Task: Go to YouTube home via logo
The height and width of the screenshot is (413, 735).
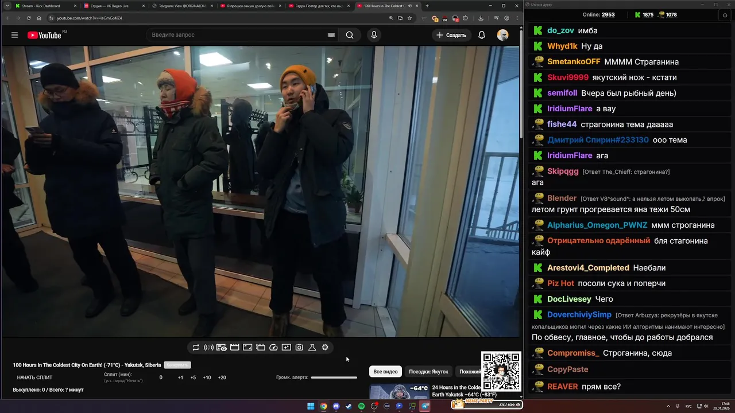Action: pos(44,35)
